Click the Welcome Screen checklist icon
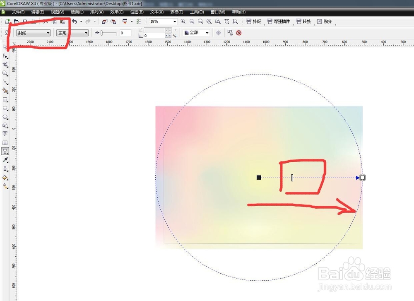The height and width of the screenshot is (301, 414). [x=139, y=22]
